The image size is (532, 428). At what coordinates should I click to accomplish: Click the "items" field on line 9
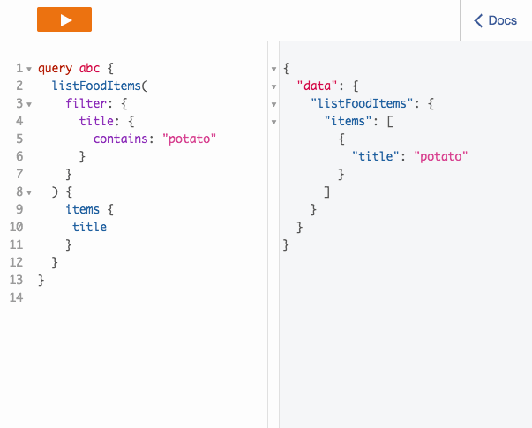tap(82, 209)
